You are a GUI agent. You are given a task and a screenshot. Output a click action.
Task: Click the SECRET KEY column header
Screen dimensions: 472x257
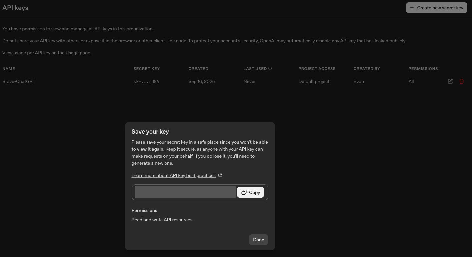point(147,69)
